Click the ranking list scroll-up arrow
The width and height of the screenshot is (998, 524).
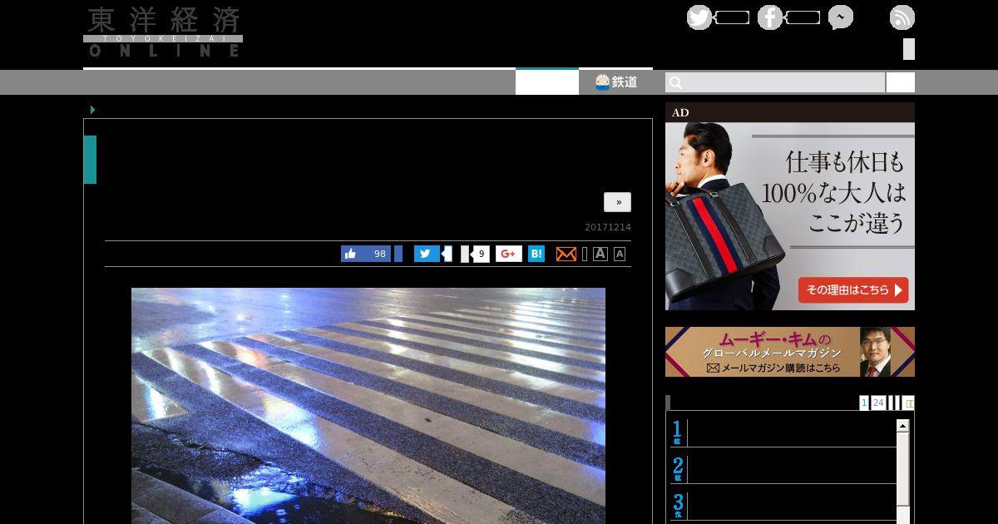pos(903,426)
